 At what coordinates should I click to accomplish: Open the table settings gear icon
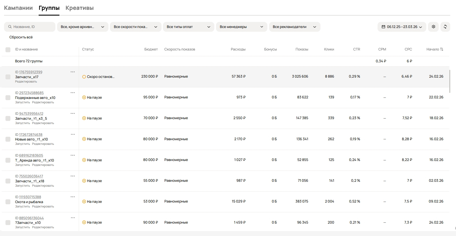click(434, 27)
